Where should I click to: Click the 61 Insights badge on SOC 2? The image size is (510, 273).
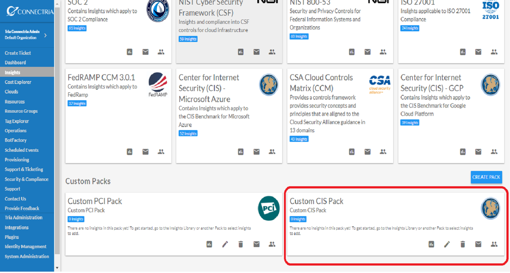(77, 28)
